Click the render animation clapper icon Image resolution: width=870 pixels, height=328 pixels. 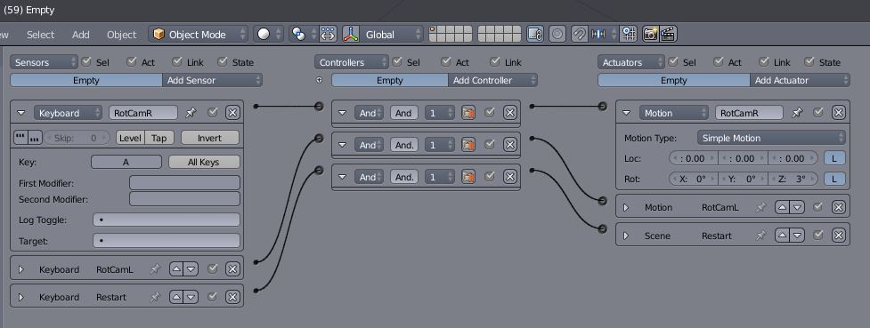669,35
